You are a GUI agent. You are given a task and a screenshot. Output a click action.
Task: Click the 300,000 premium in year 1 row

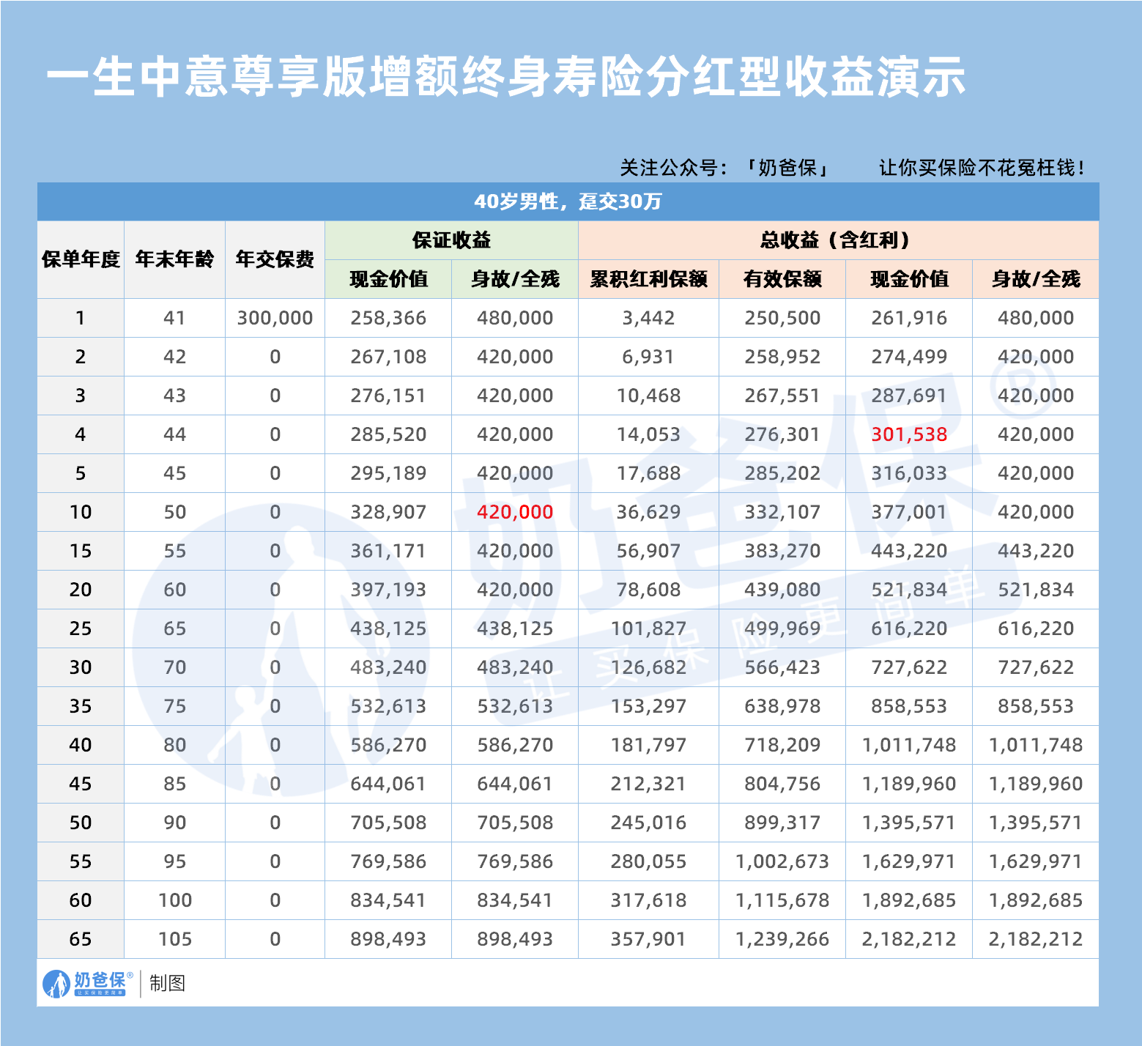(x=274, y=318)
